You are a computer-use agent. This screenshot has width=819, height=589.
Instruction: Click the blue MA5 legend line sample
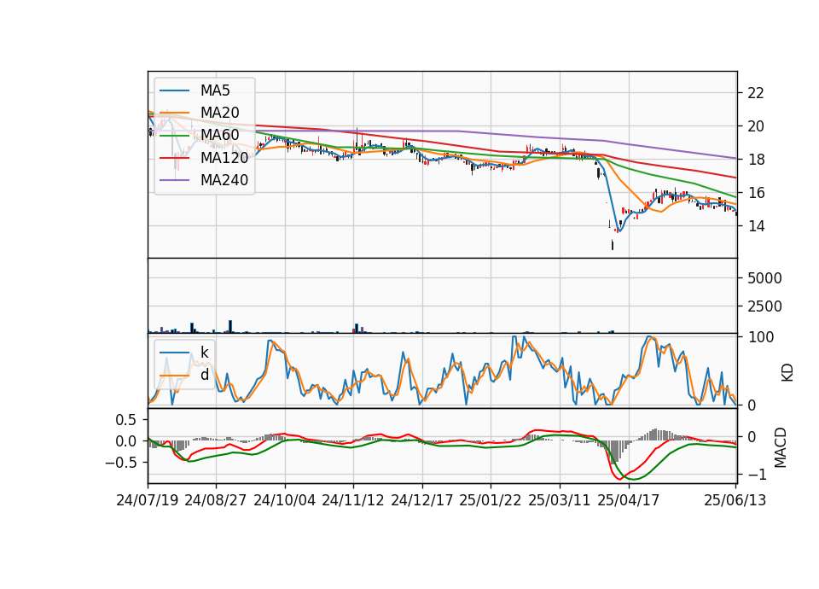(174, 90)
